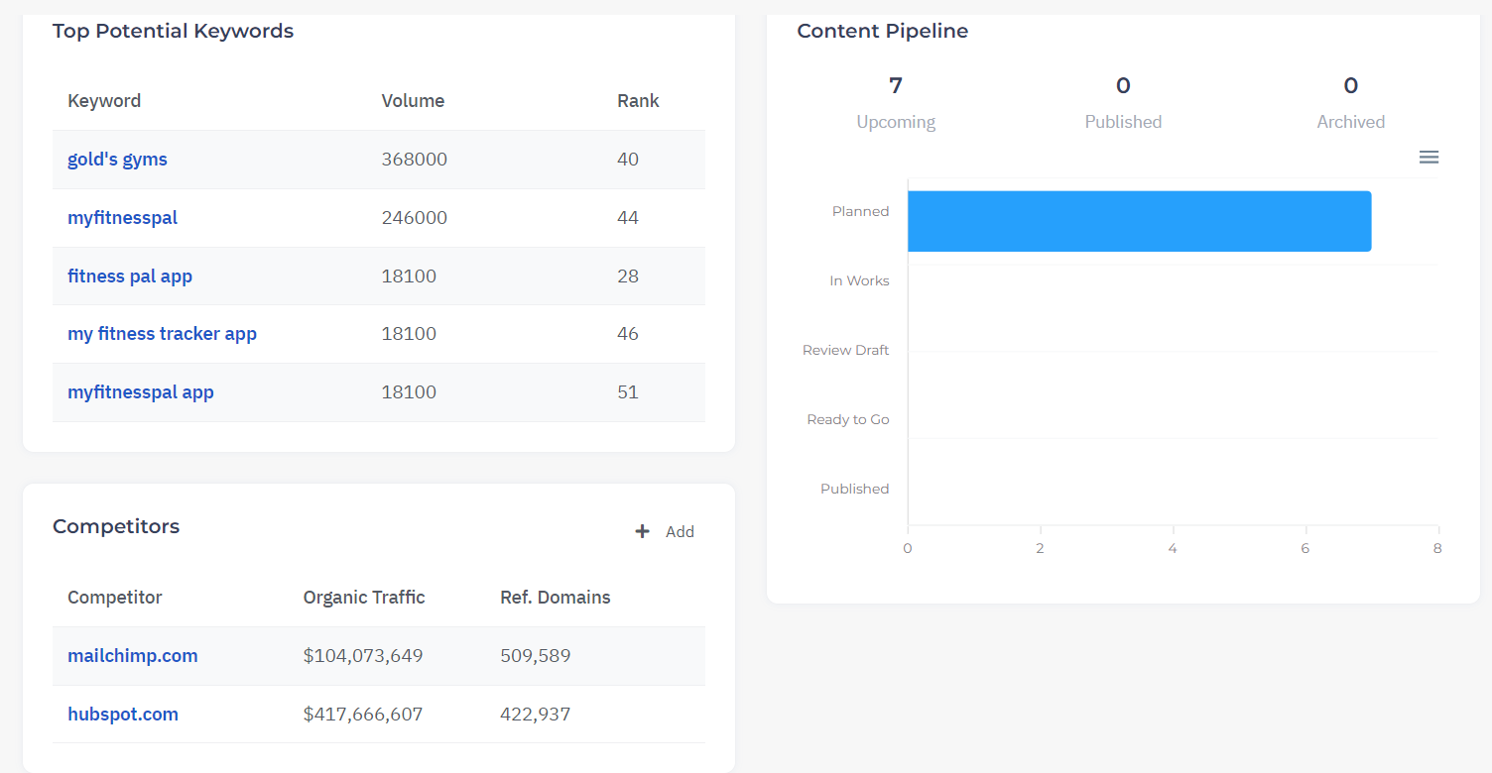This screenshot has width=1492, height=773.
Task: Click the Ready to Go axis label
Action: [x=848, y=419]
